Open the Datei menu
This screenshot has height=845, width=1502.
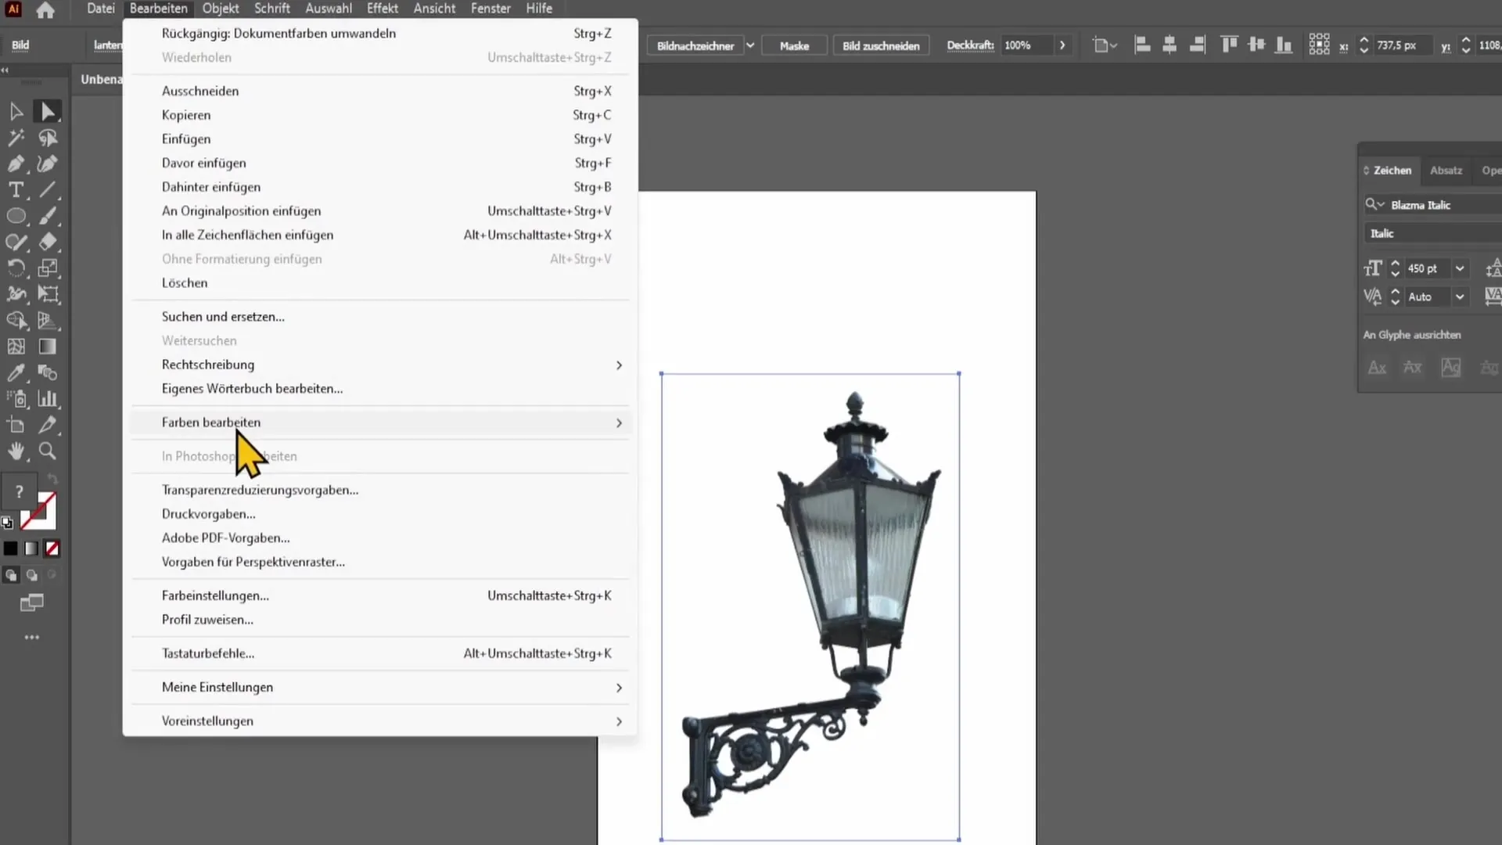tap(101, 9)
